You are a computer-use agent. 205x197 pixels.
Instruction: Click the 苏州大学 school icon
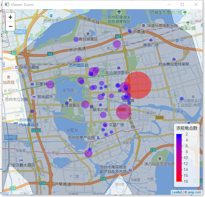(x=51, y=16)
